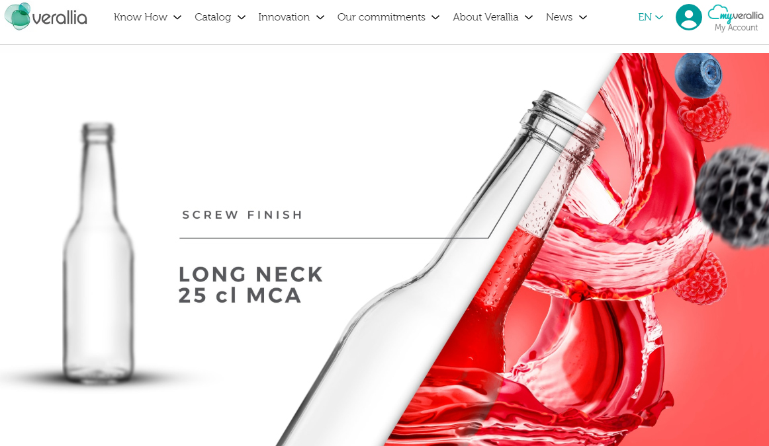Image resolution: width=769 pixels, height=446 pixels.
Task: Open the Our commitments menu
Action: [381, 17]
